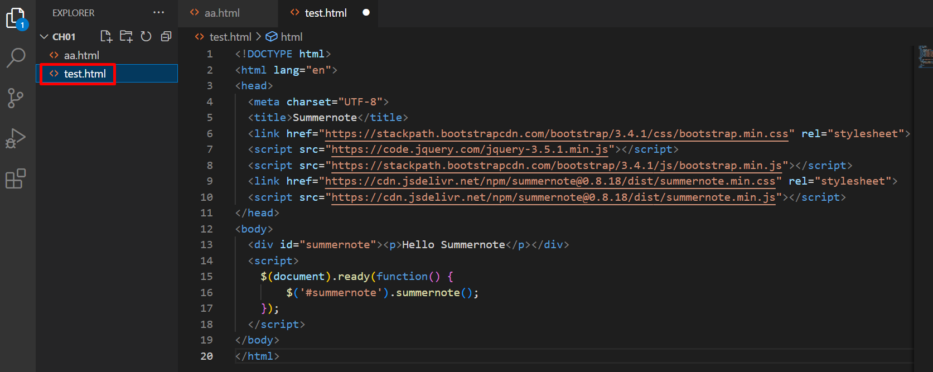The height and width of the screenshot is (372, 933).
Task: Refresh the Explorer file list
Action: tap(146, 36)
